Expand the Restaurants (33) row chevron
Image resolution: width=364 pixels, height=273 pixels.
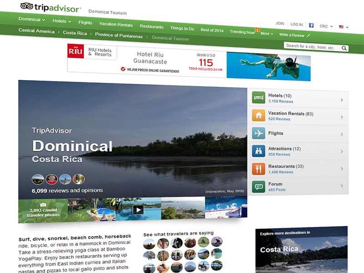click(x=342, y=168)
